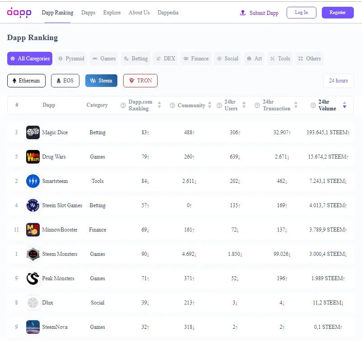Screen dimensions: 362x341
Task: Filter by Finance category
Action: point(196,59)
